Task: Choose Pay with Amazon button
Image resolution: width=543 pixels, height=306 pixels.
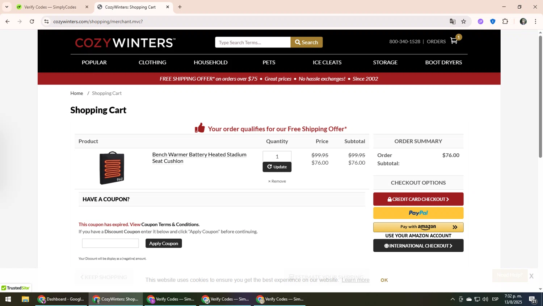Action: [x=418, y=227]
